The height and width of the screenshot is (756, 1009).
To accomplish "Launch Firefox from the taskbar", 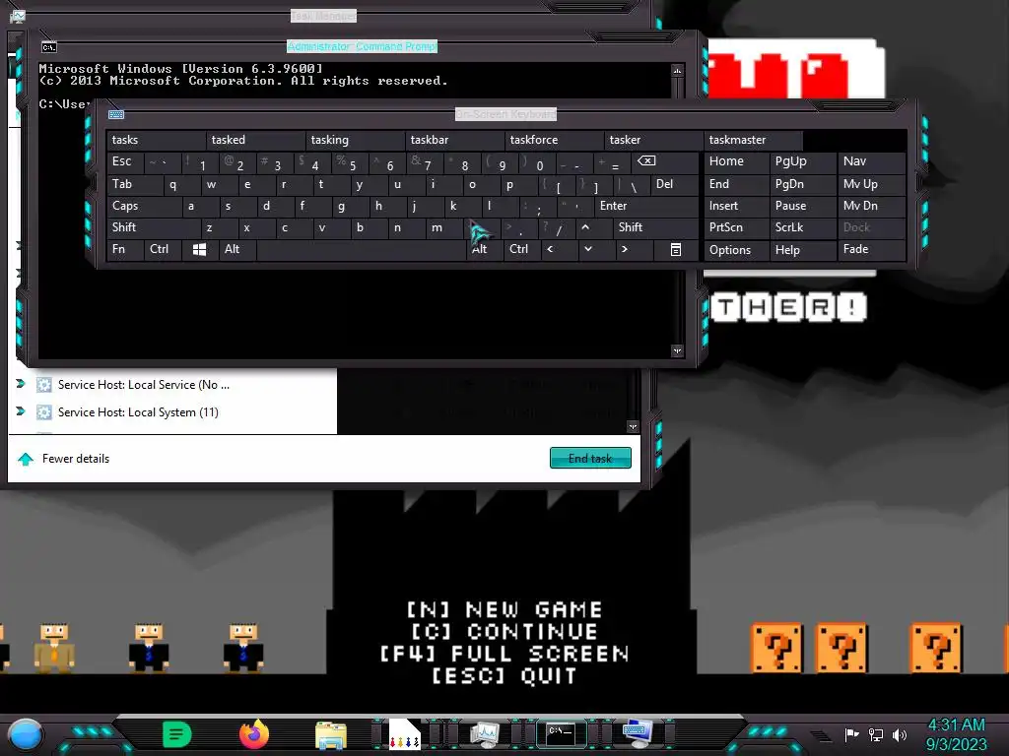I will pyautogui.click(x=254, y=734).
